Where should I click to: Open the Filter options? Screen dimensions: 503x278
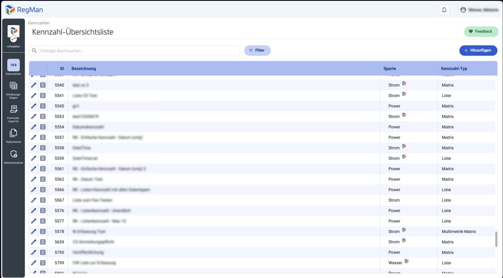tap(257, 50)
